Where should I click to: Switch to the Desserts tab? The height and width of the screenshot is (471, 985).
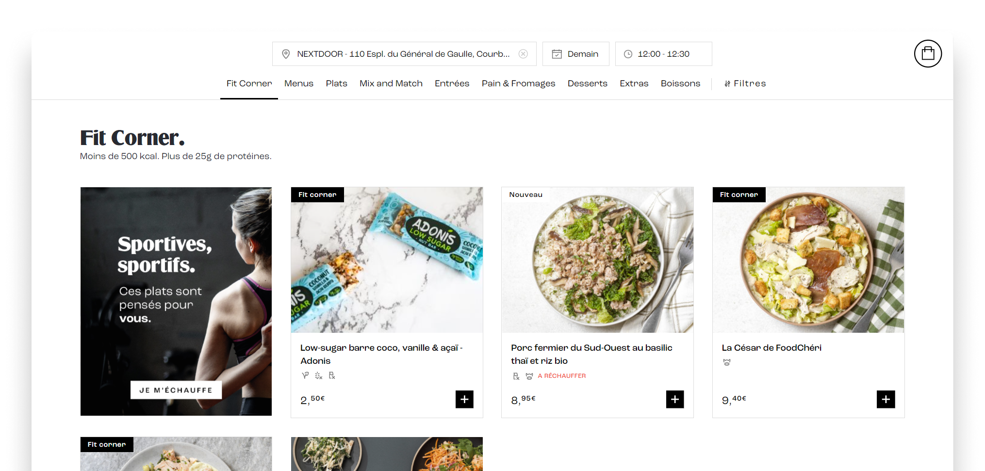tap(587, 83)
